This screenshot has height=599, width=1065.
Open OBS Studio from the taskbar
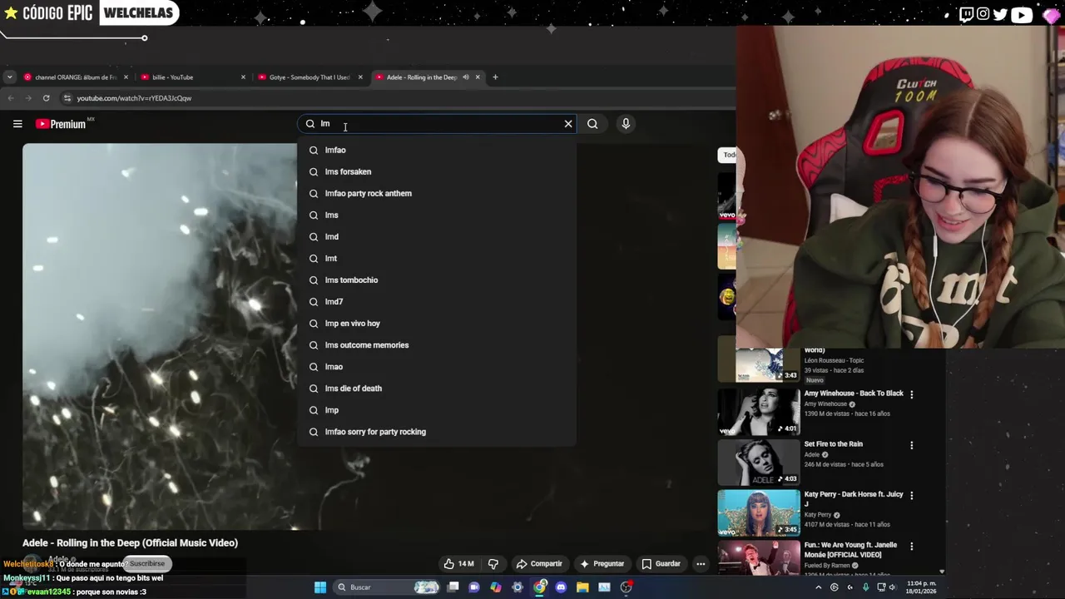(626, 587)
